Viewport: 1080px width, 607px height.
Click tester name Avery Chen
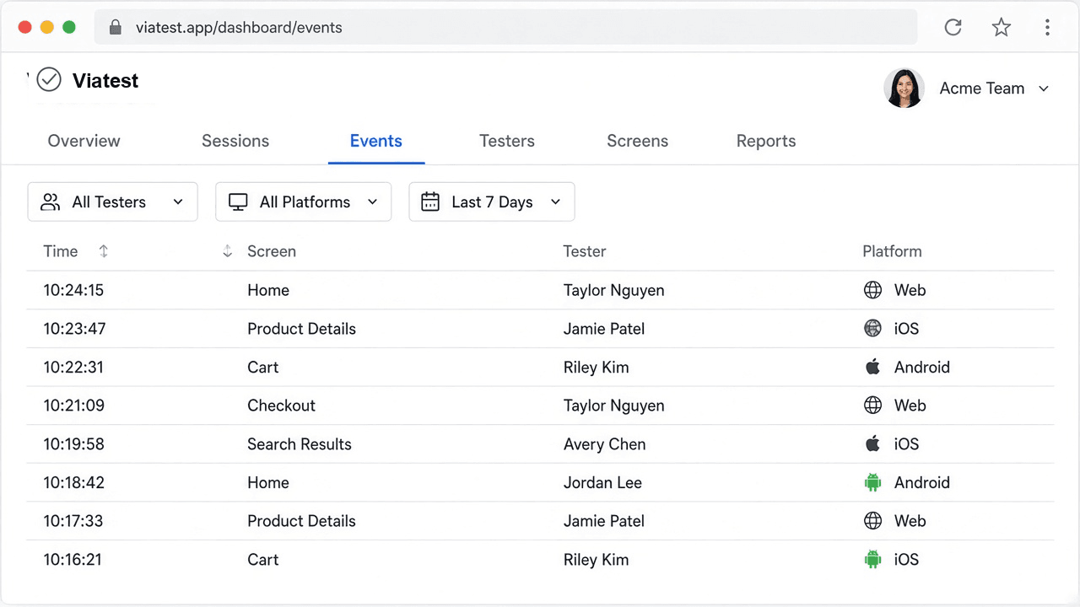click(x=605, y=443)
